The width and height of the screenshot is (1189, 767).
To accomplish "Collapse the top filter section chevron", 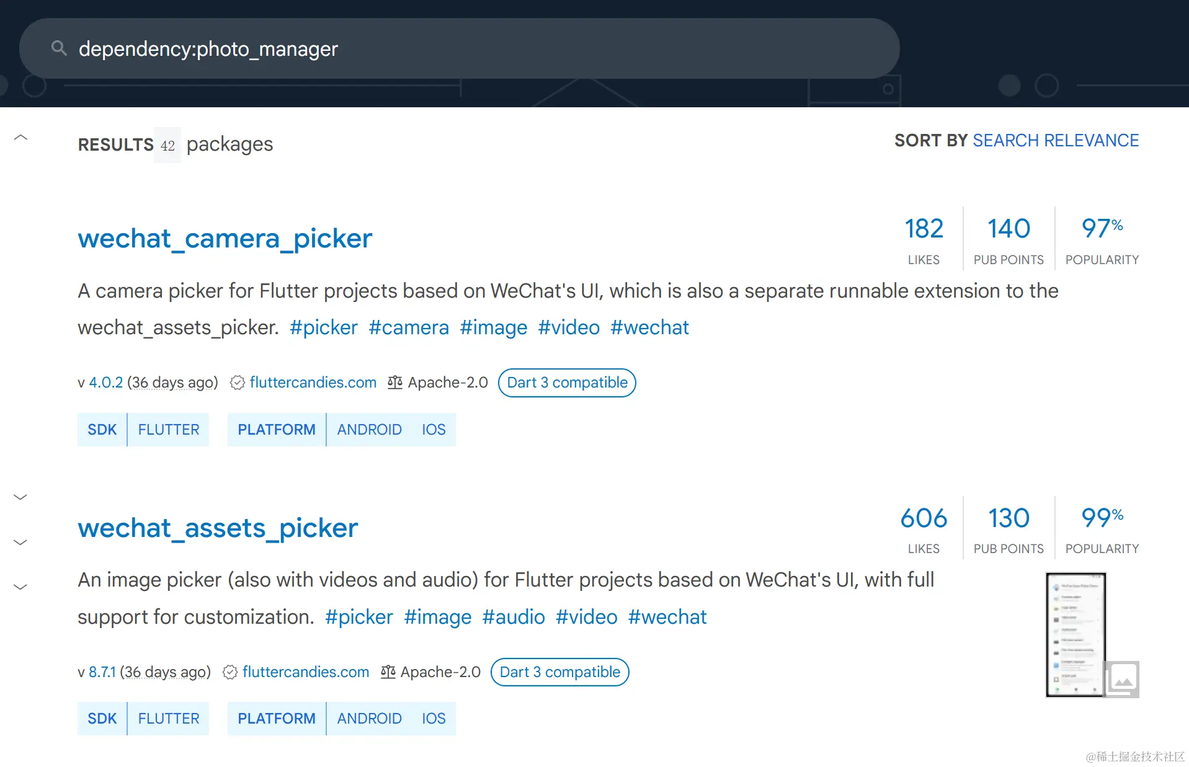I will (x=20, y=138).
